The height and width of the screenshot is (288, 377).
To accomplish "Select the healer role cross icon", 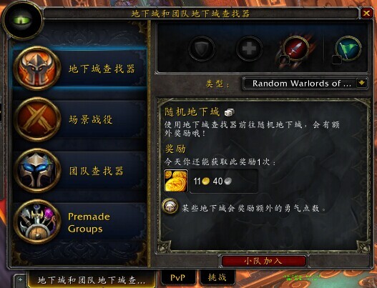I will [x=249, y=49].
